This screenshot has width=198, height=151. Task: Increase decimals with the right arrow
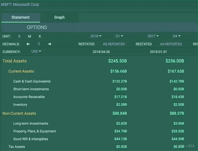pos(50,44)
